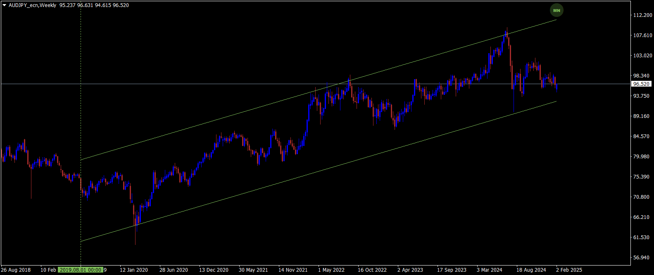Click the 12 Jan 2020 date label
The width and height of the screenshot is (654, 275).
(134, 270)
